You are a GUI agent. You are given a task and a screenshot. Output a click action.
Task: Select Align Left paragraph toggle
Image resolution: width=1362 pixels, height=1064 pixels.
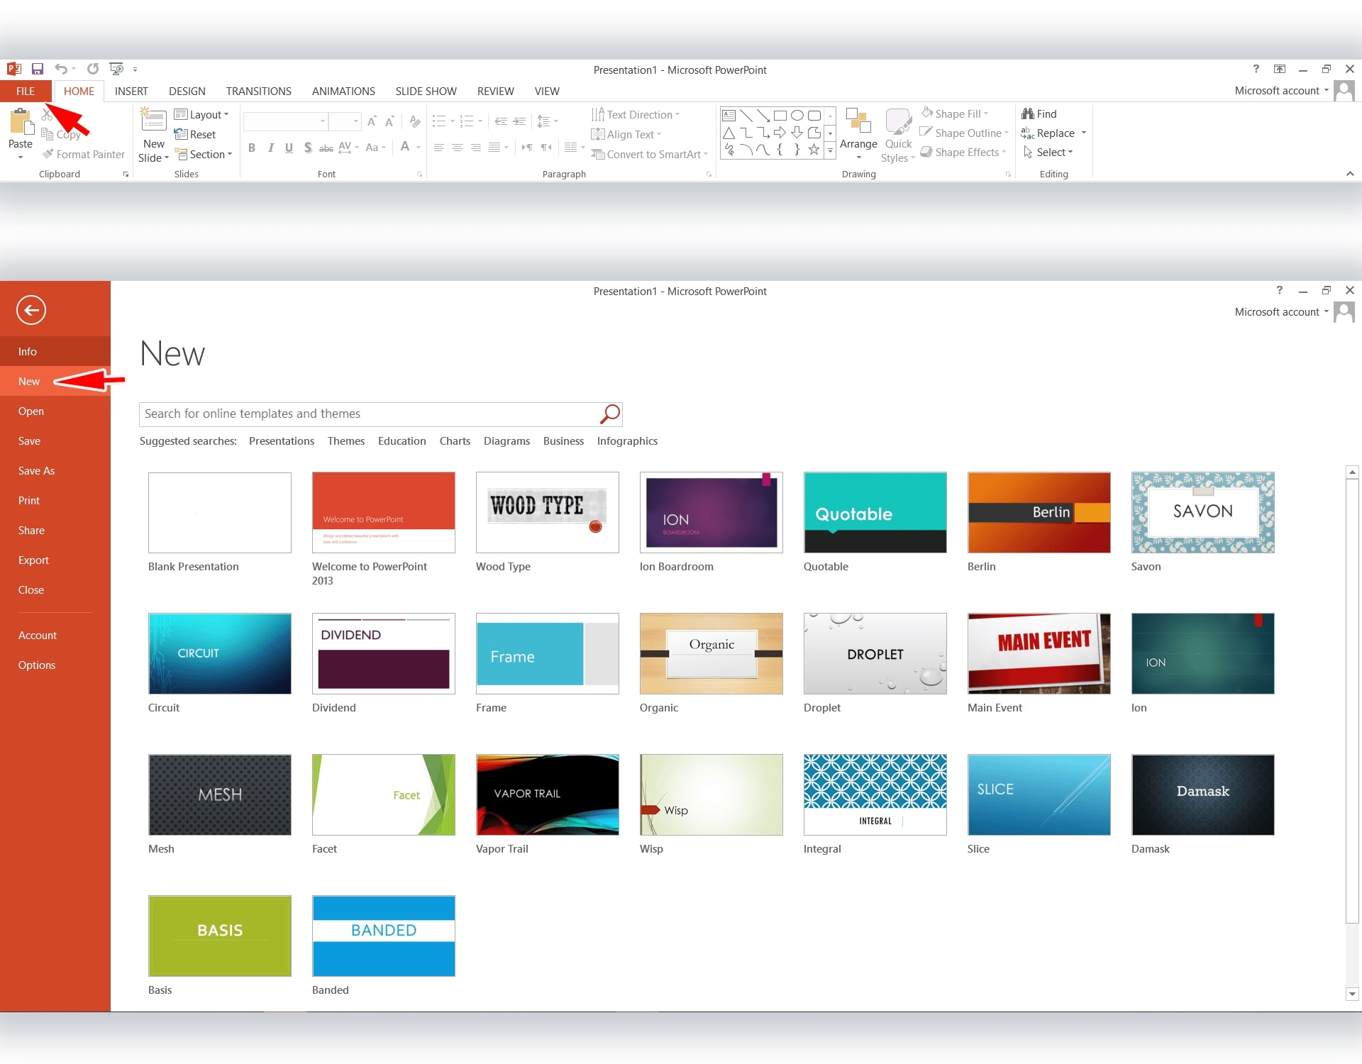[x=439, y=148]
